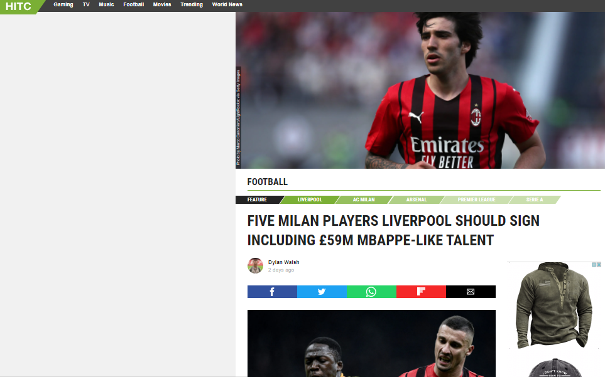Viewport: 605px width, 377px height.
Task: Click the FOOTBALL category heading
Action: [x=267, y=182]
